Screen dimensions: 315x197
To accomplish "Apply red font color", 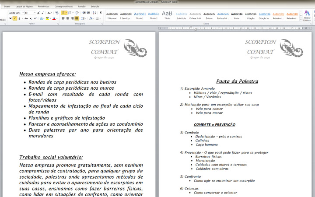I will (x=54, y=18).
